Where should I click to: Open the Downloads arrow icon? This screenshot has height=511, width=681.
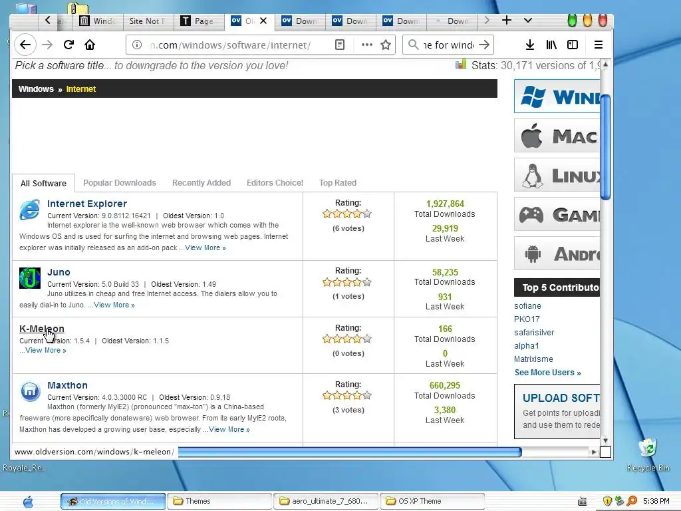[x=530, y=45]
